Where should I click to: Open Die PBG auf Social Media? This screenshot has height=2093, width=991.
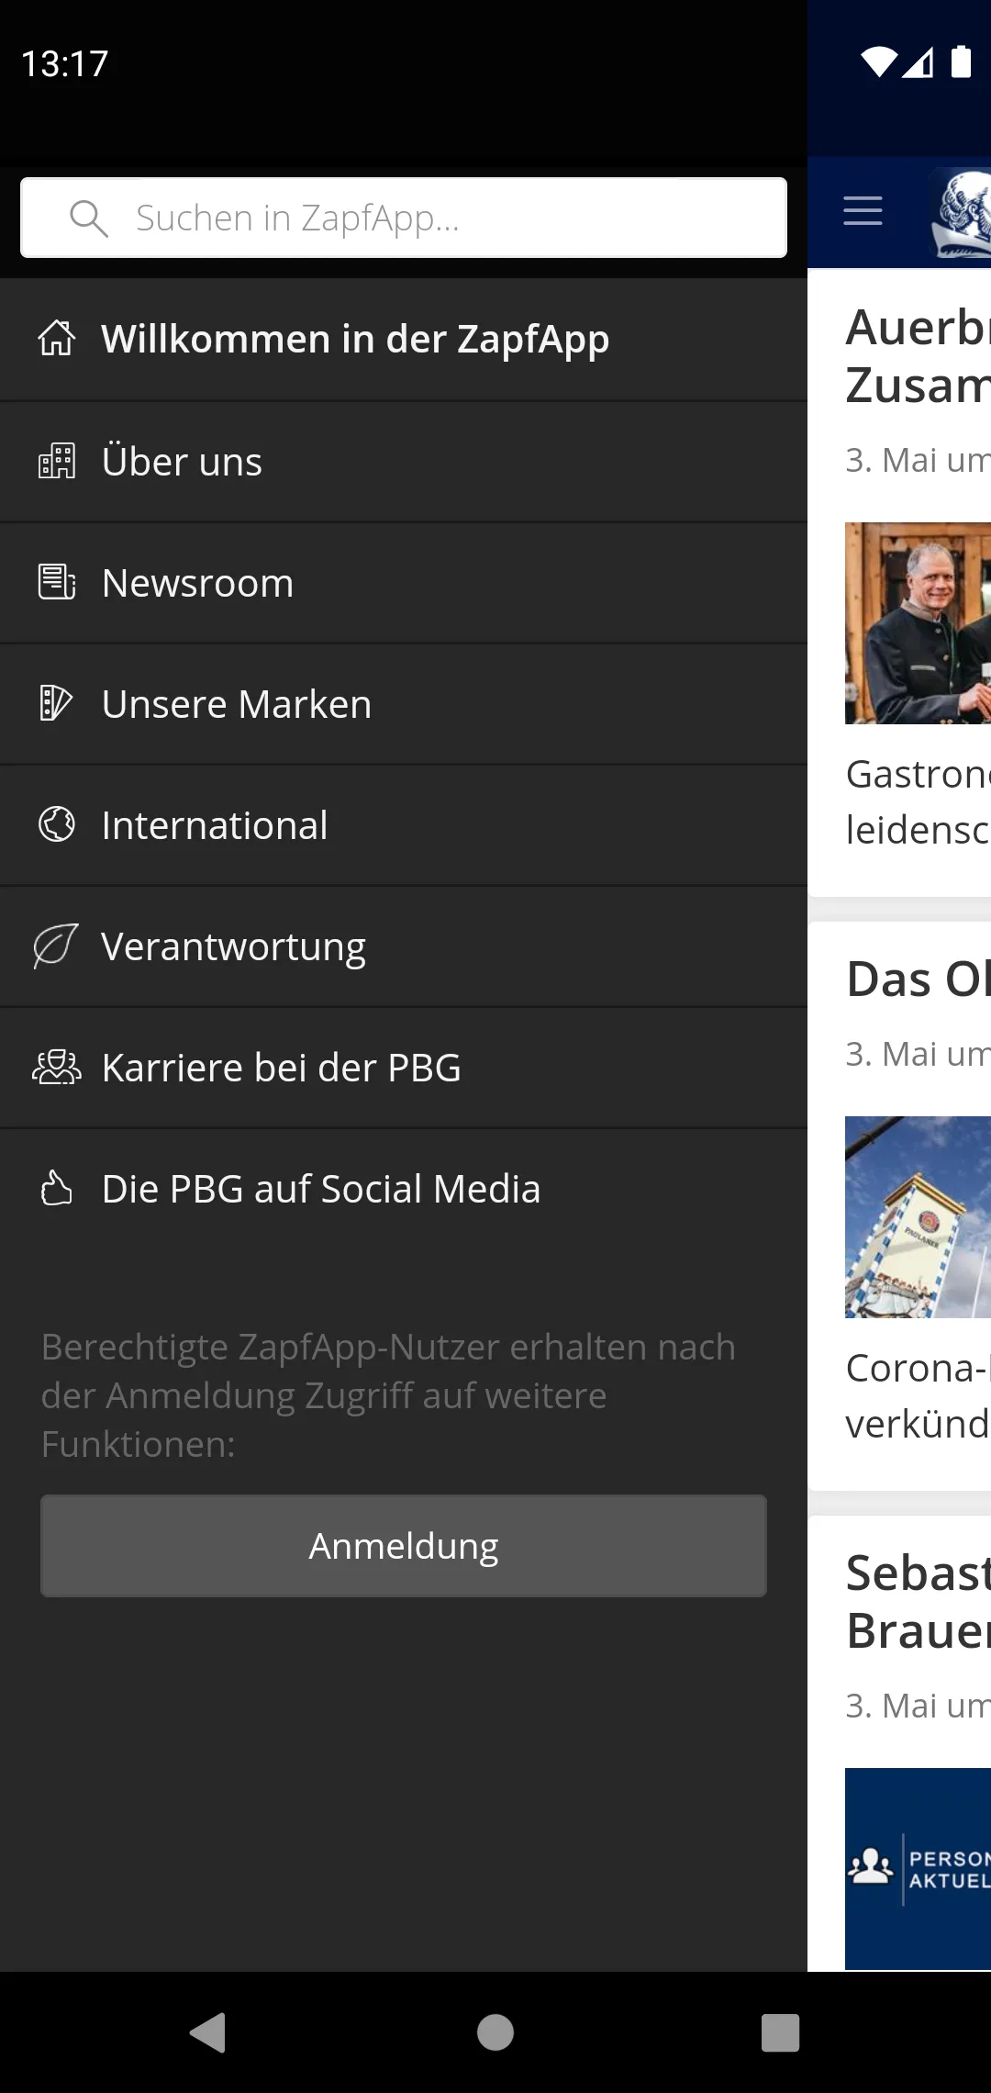click(x=404, y=1188)
